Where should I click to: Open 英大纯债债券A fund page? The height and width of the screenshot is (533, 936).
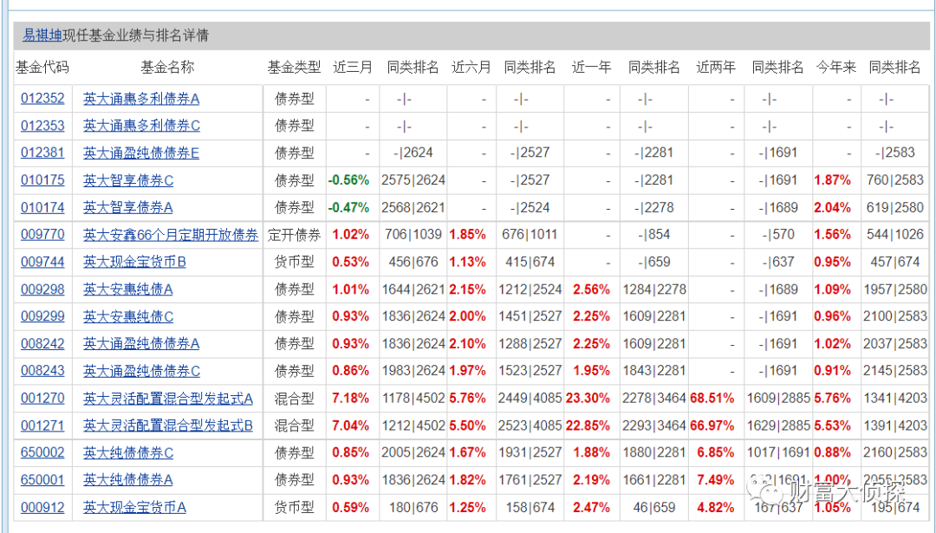click(127, 480)
